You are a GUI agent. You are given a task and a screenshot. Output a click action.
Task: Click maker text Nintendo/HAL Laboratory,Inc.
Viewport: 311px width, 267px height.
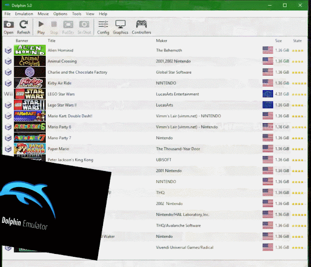click(183, 214)
